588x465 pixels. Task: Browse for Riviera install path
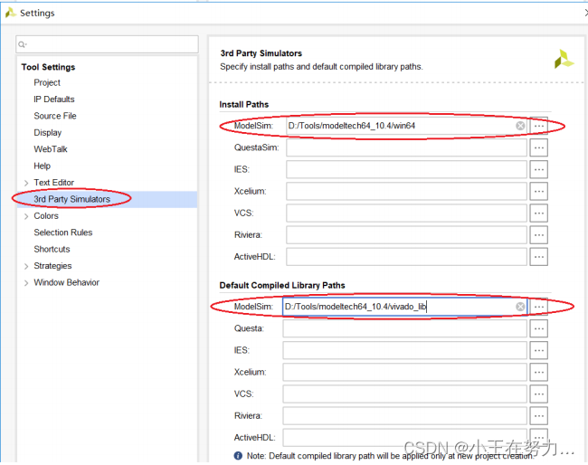(538, 234)
